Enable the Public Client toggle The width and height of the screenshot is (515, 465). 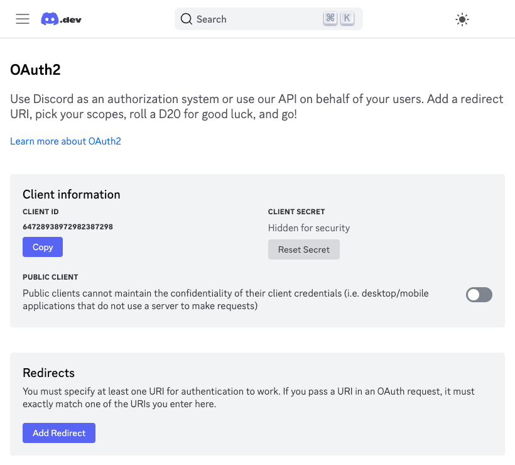(x=479, y=295)
